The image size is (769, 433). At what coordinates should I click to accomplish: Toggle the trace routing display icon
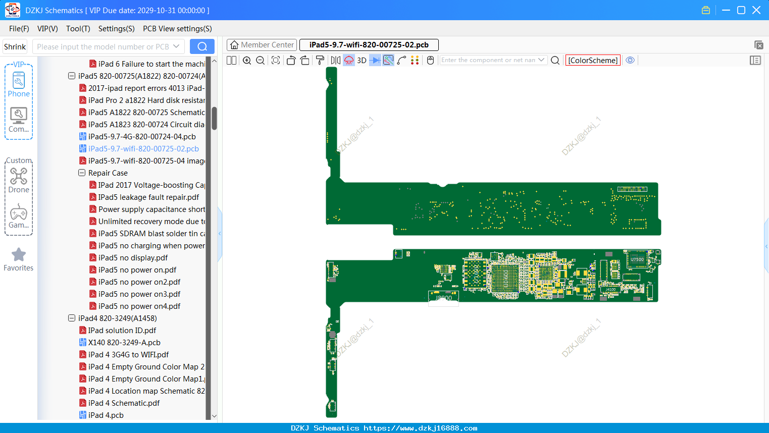[x=388, y=60]
